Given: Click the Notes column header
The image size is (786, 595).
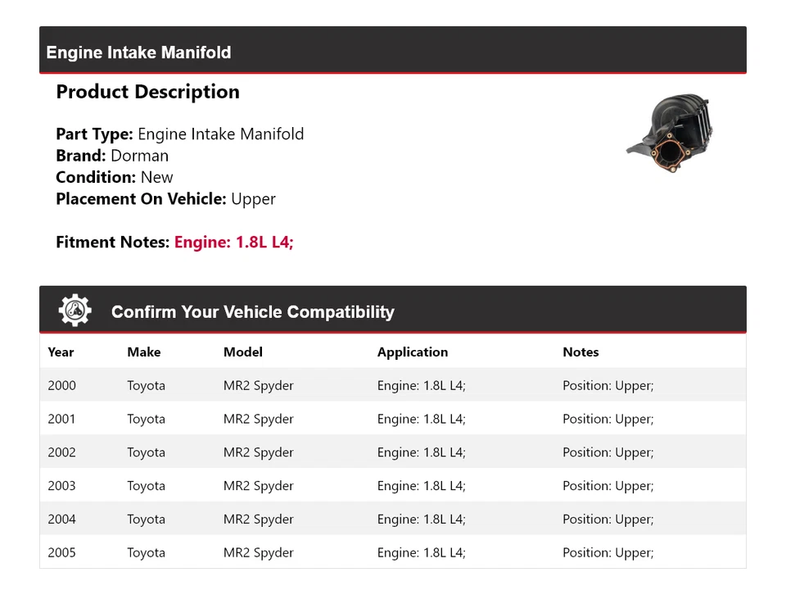Looking at the screenshot, I should tap(580, 352).
